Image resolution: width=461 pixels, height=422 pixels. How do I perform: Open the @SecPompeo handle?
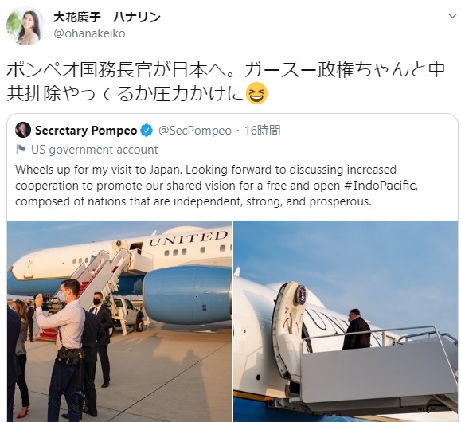coord(195,131)
